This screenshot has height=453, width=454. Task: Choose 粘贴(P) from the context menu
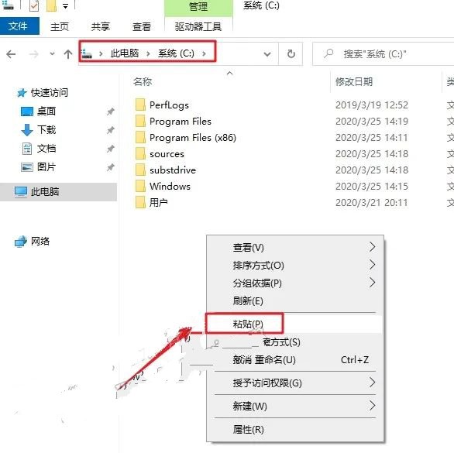[x=295, y=324]
